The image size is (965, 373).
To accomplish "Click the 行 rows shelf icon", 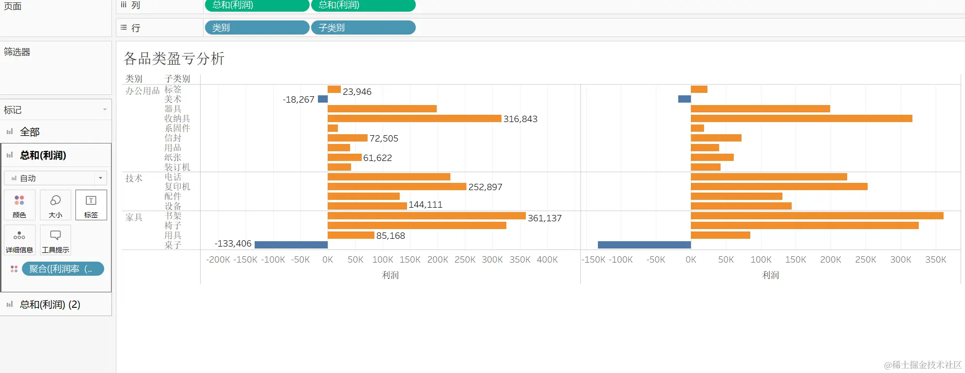I will coord(124,28).
